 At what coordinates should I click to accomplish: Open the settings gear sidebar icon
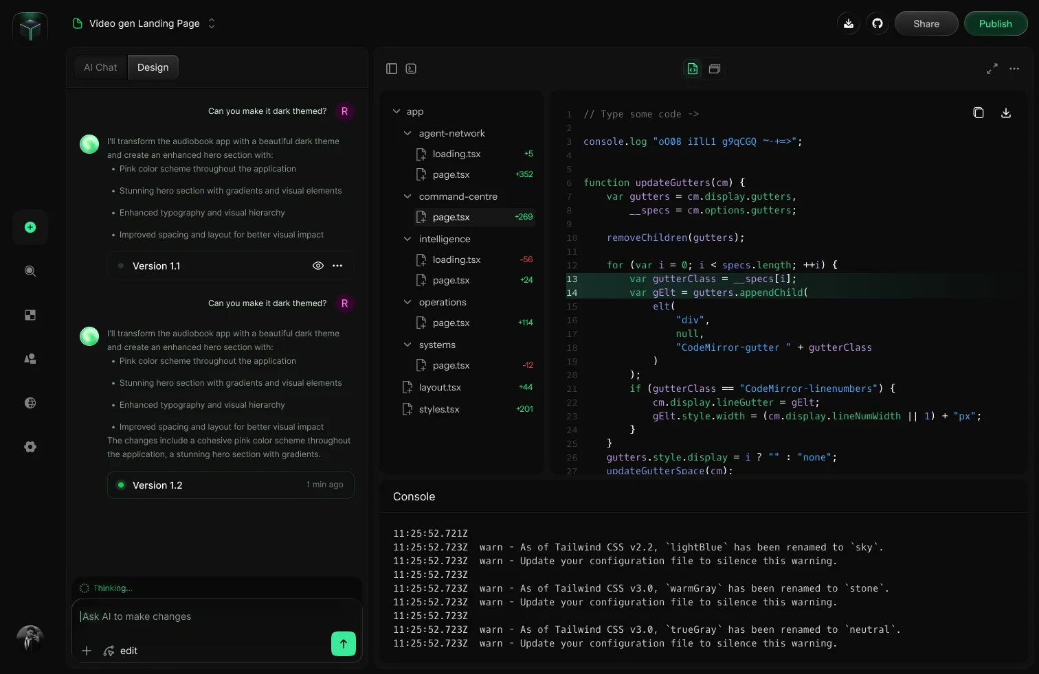point(30,447)
